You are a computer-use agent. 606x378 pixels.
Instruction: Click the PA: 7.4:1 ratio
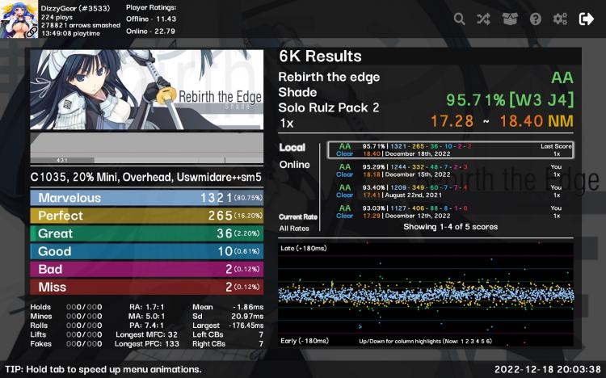(146, 325)
